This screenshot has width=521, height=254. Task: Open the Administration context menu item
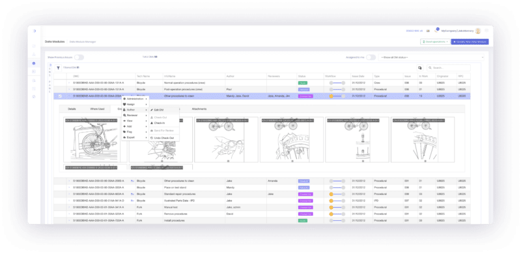point(135,99)
